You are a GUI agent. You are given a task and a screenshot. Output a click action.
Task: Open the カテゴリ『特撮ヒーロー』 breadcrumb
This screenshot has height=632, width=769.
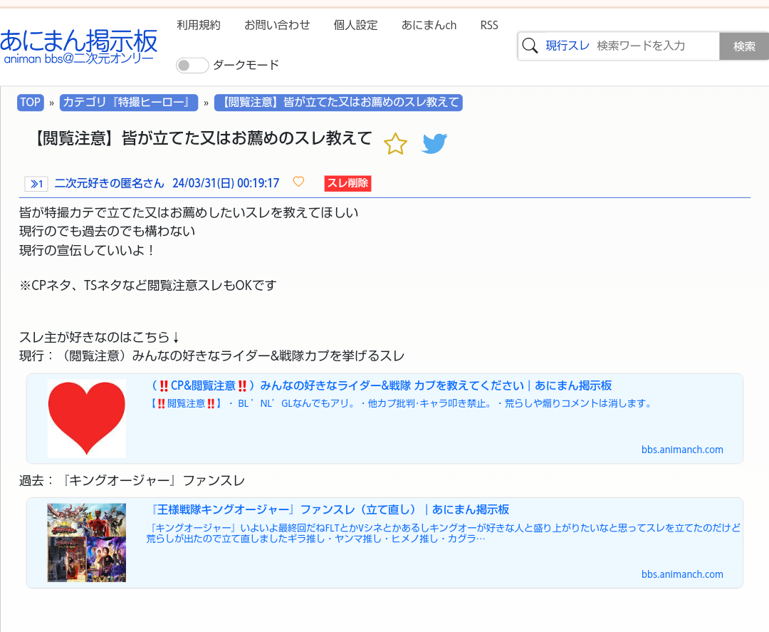129,103
